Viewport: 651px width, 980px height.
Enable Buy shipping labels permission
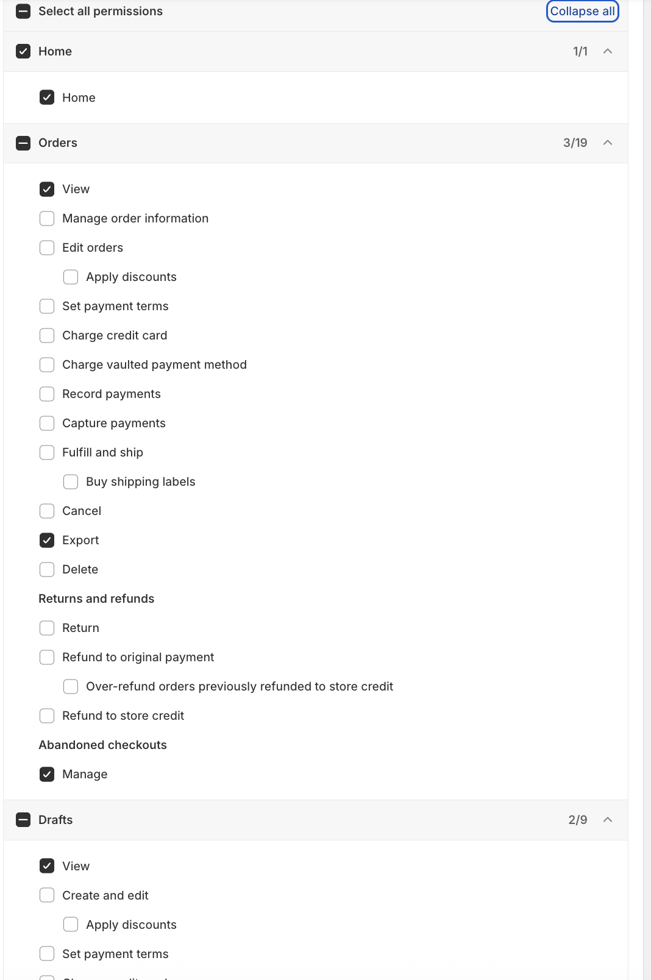click(71, 481)
